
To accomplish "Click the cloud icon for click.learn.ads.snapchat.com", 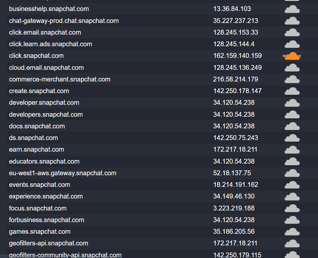I will coord(292,44).
